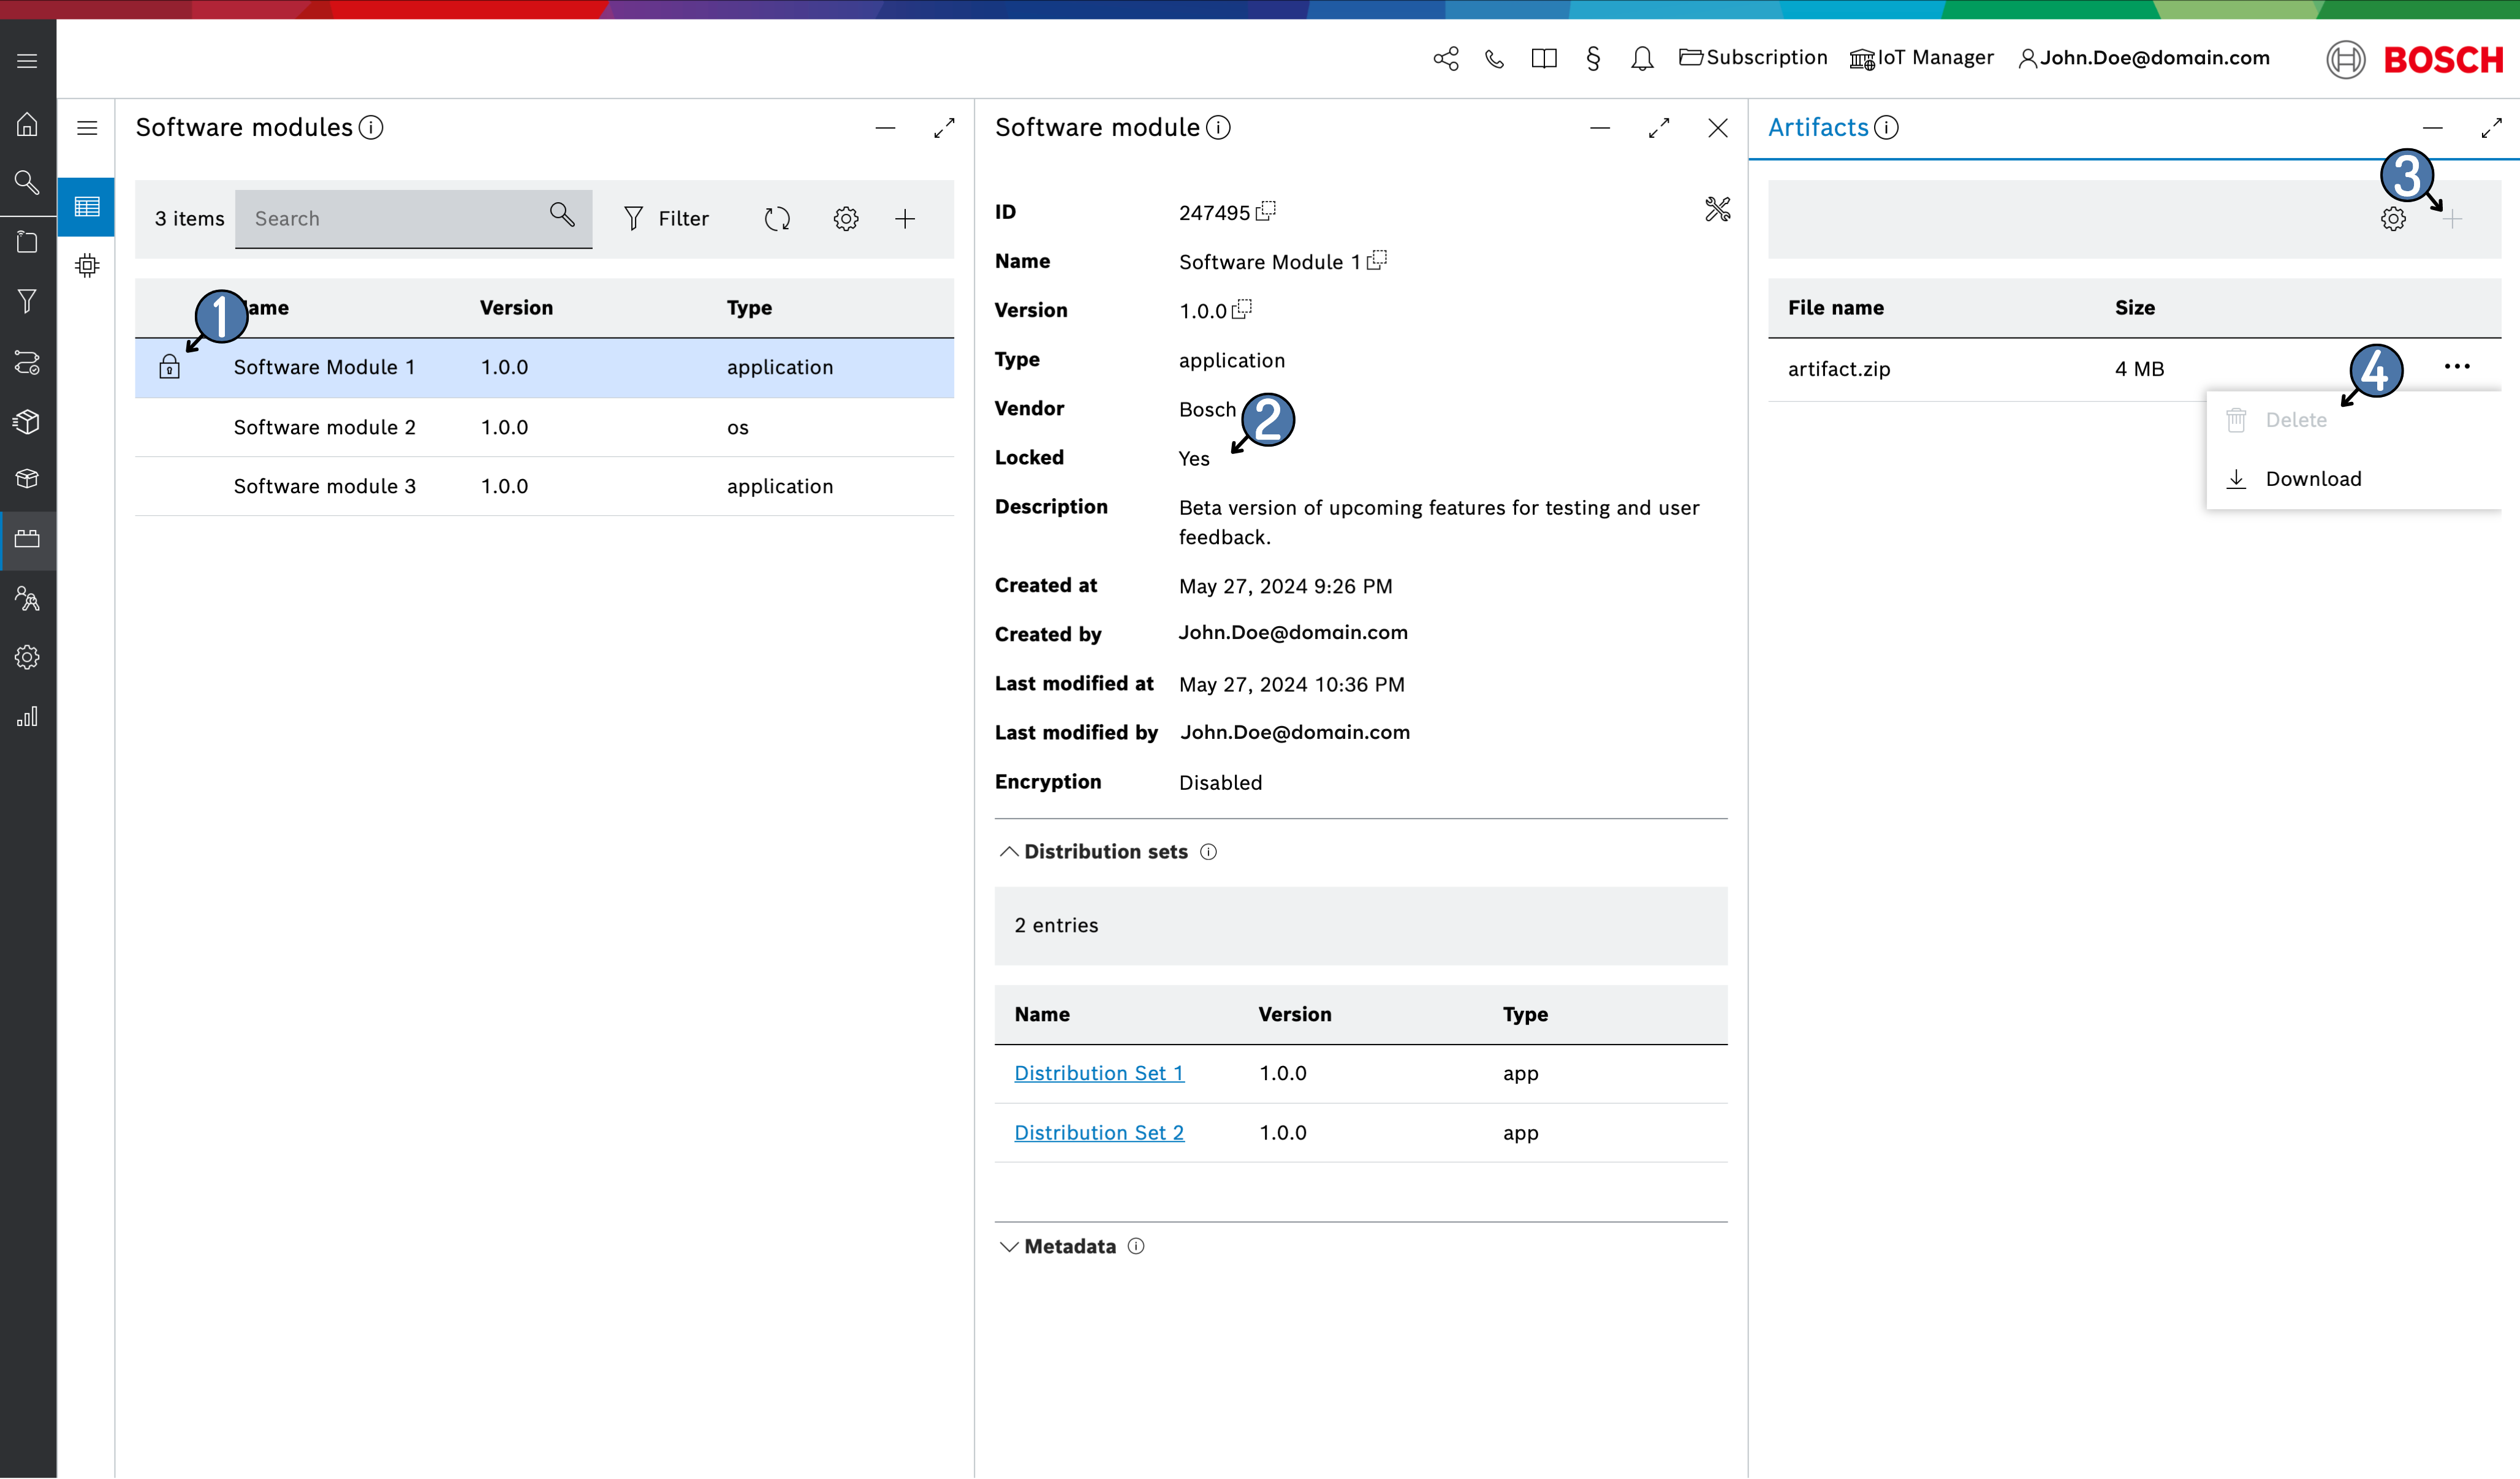Screen dimensions: 2520x1479
Task: Expand the Metadata section
Action: pyautogui.click(x=1009, y=1247)
